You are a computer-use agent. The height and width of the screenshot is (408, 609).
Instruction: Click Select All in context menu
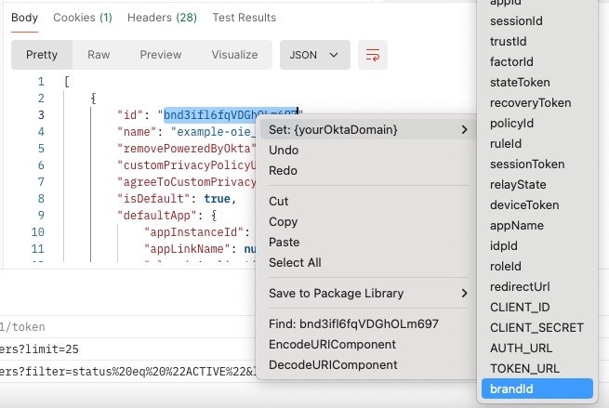295,262
